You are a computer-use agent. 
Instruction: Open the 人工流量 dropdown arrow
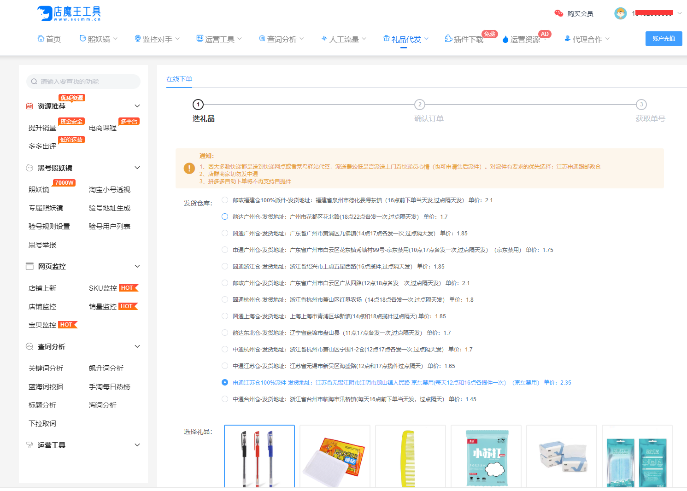tap(364, 39)
